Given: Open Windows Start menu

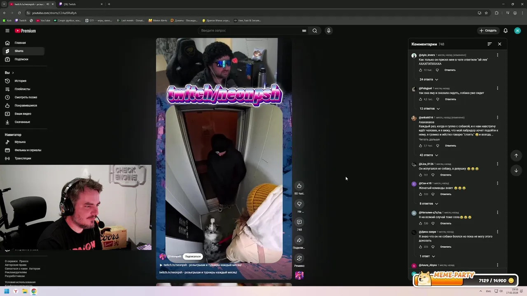Looking at the screenshot, I should [7, 291].
